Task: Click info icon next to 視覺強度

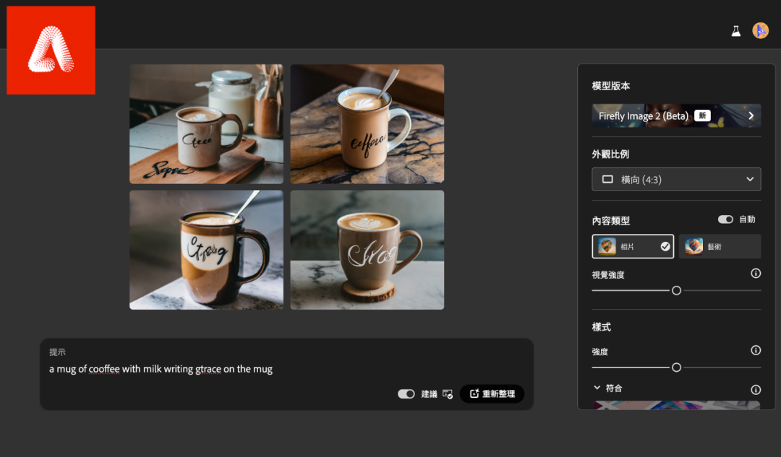Action: point(756,274)
